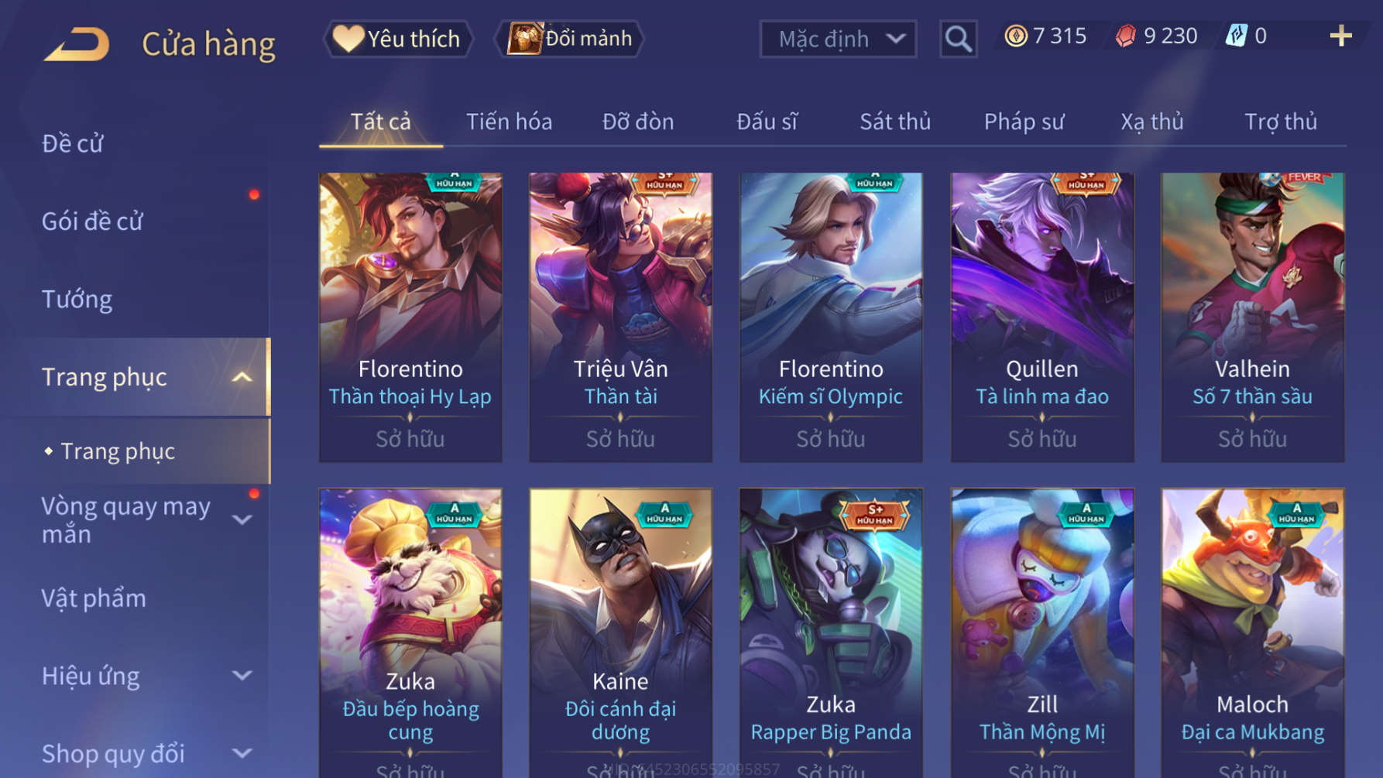Viewport: 1383px width, 778px height.
Task: Add currency with the plus icon
Action: pyautogui.click(x=1340, y=36)
